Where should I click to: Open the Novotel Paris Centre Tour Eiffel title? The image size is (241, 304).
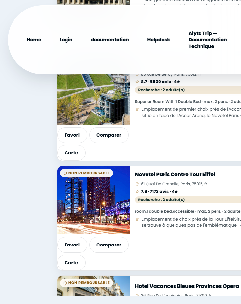[x=175, y=174]
